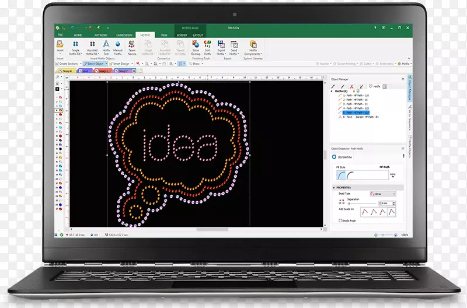Open the Vector Sequence side panel

410,118
